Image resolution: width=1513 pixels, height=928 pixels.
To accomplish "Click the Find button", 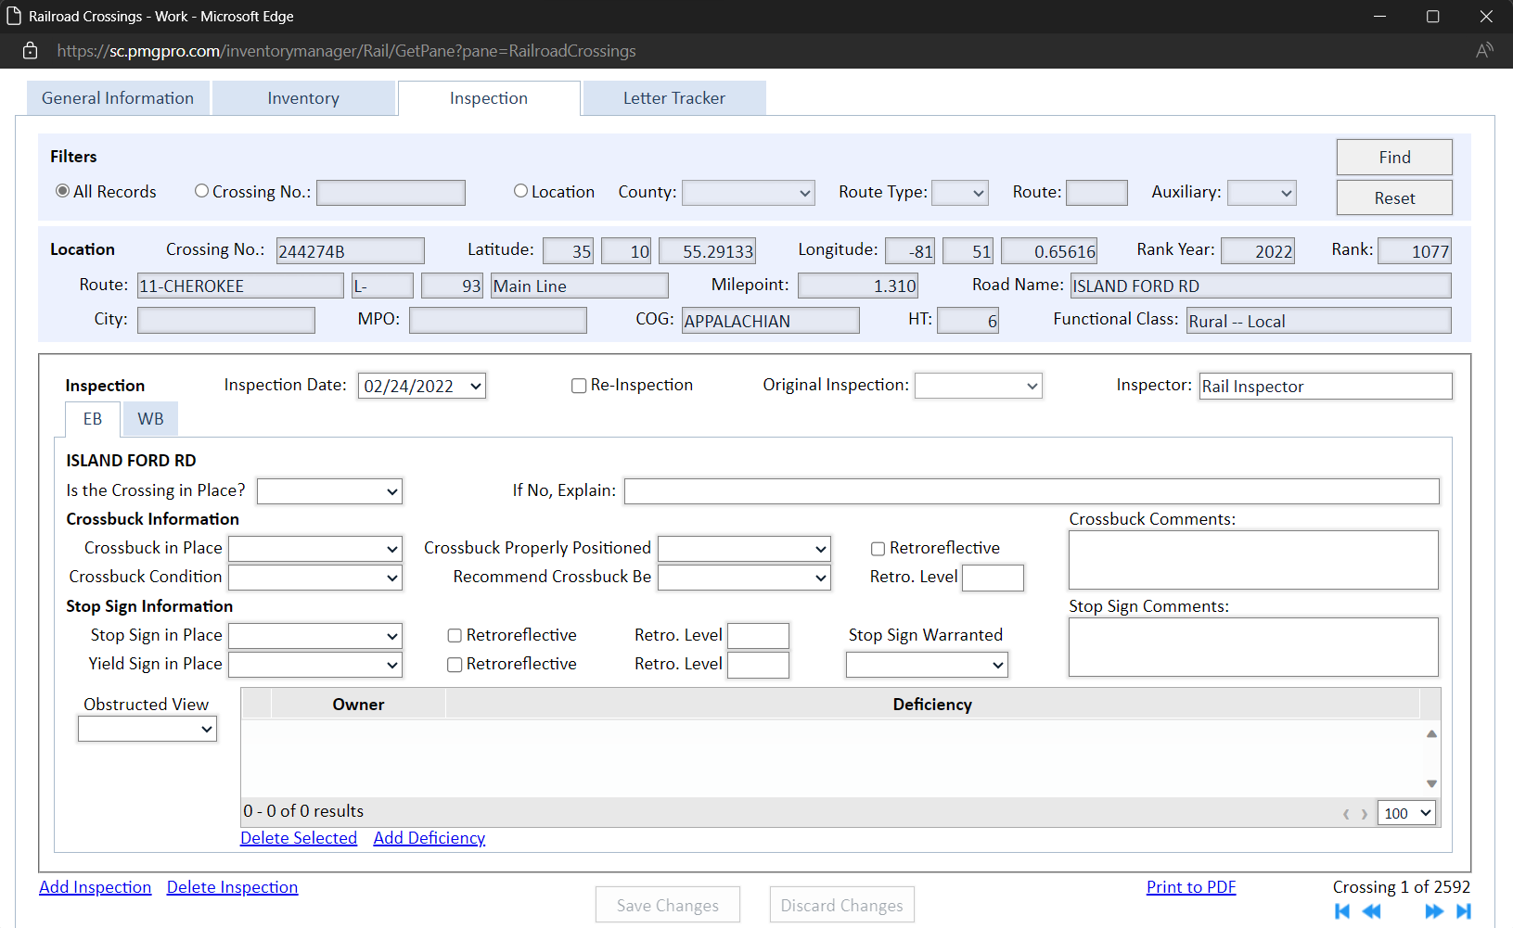I will 1394,157.
